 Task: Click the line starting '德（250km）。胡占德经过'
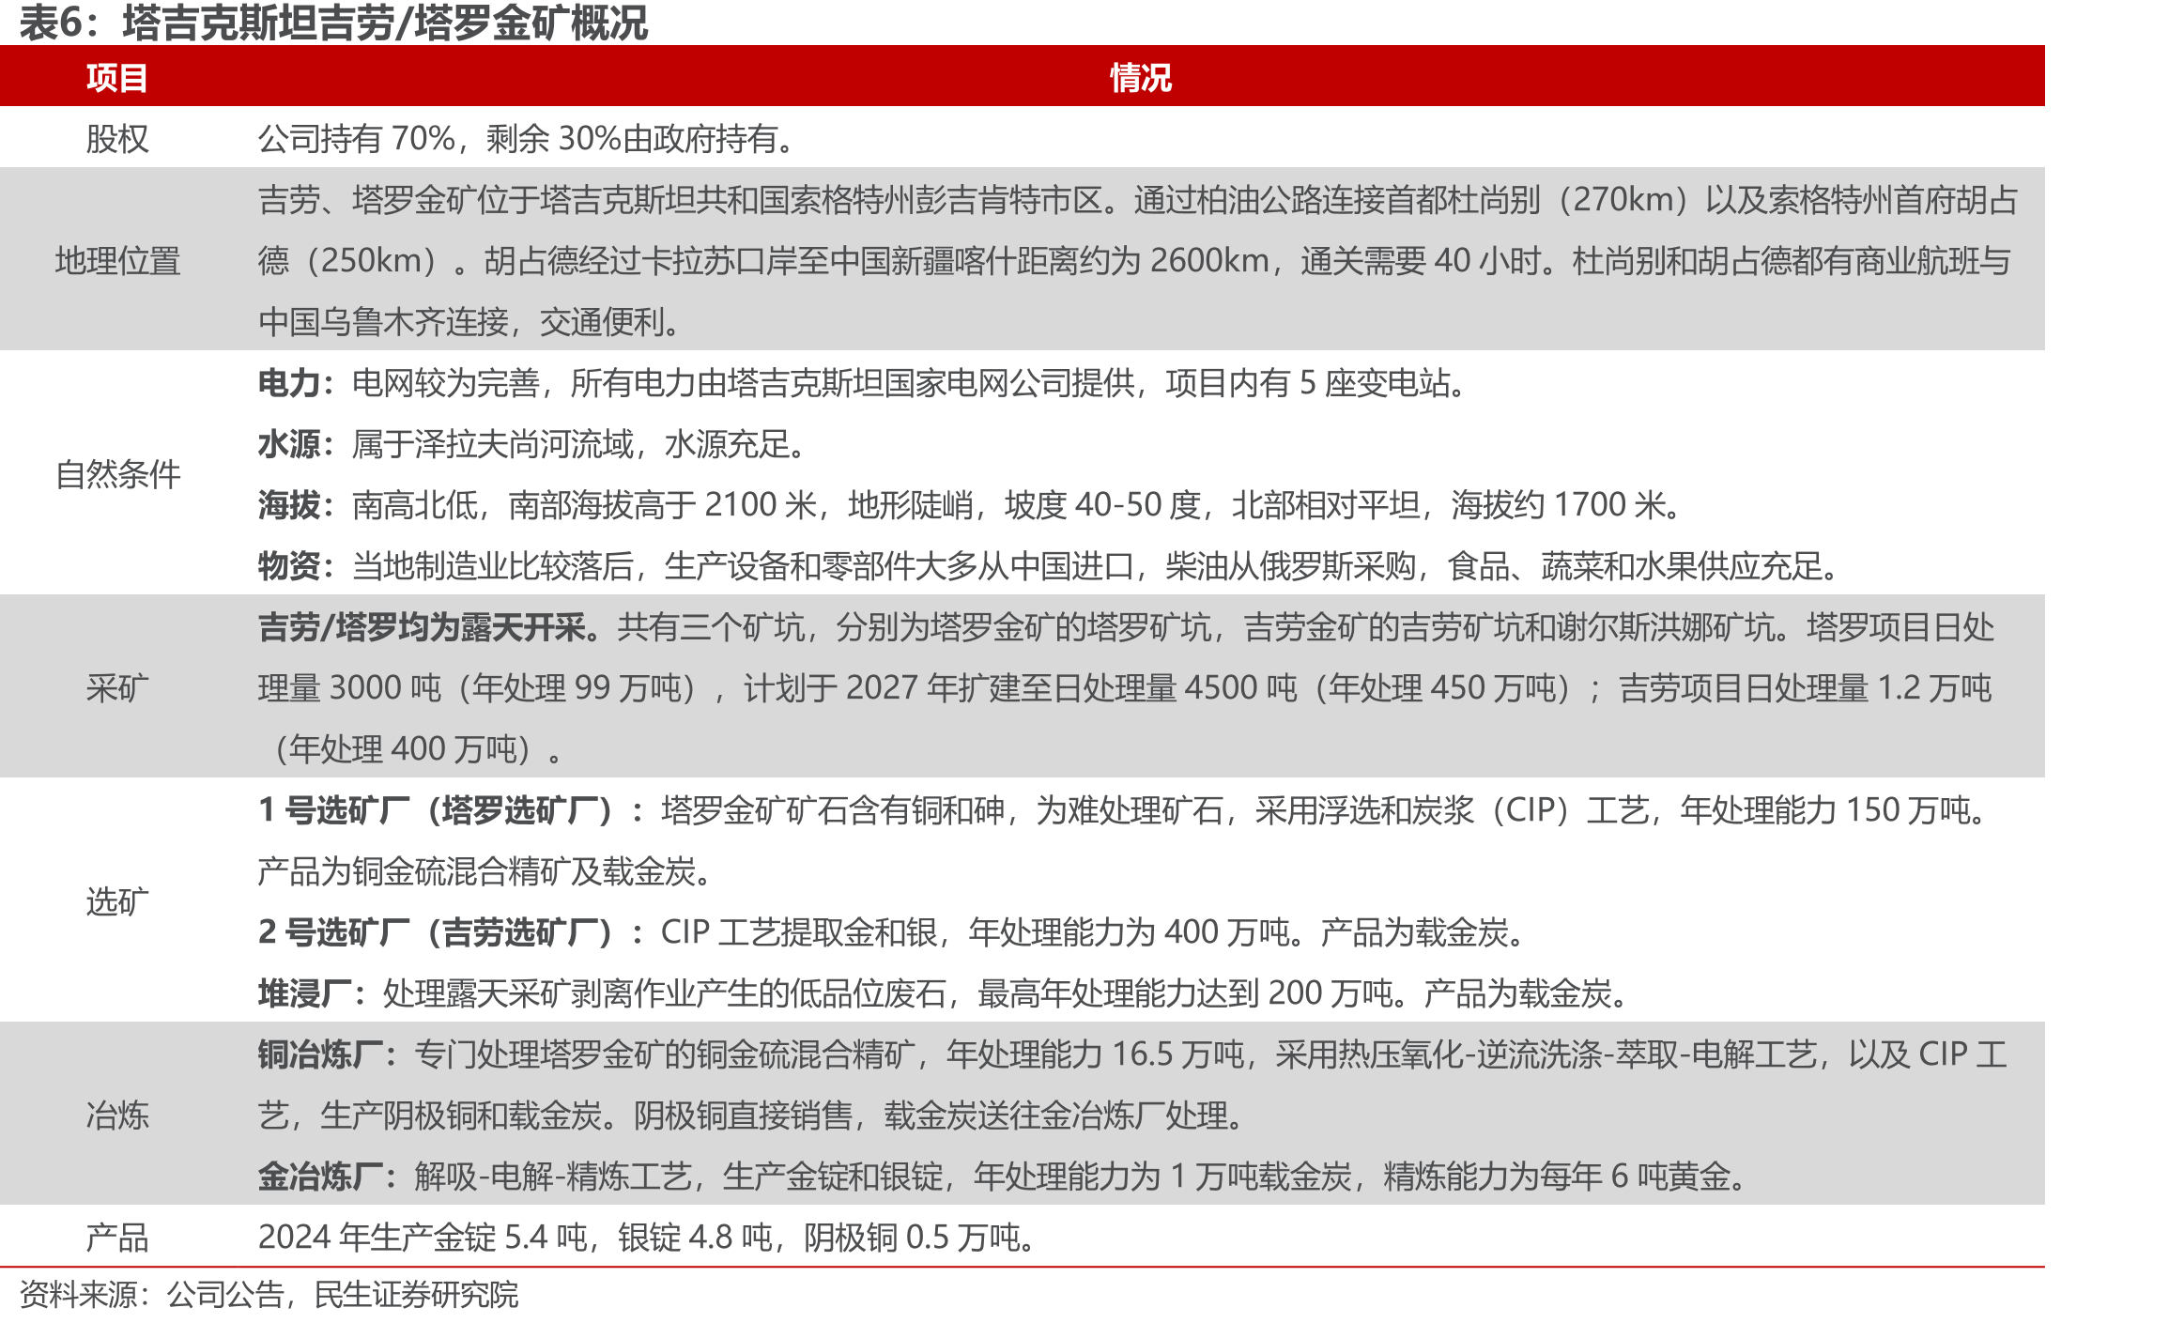(x=1134, y=260)
